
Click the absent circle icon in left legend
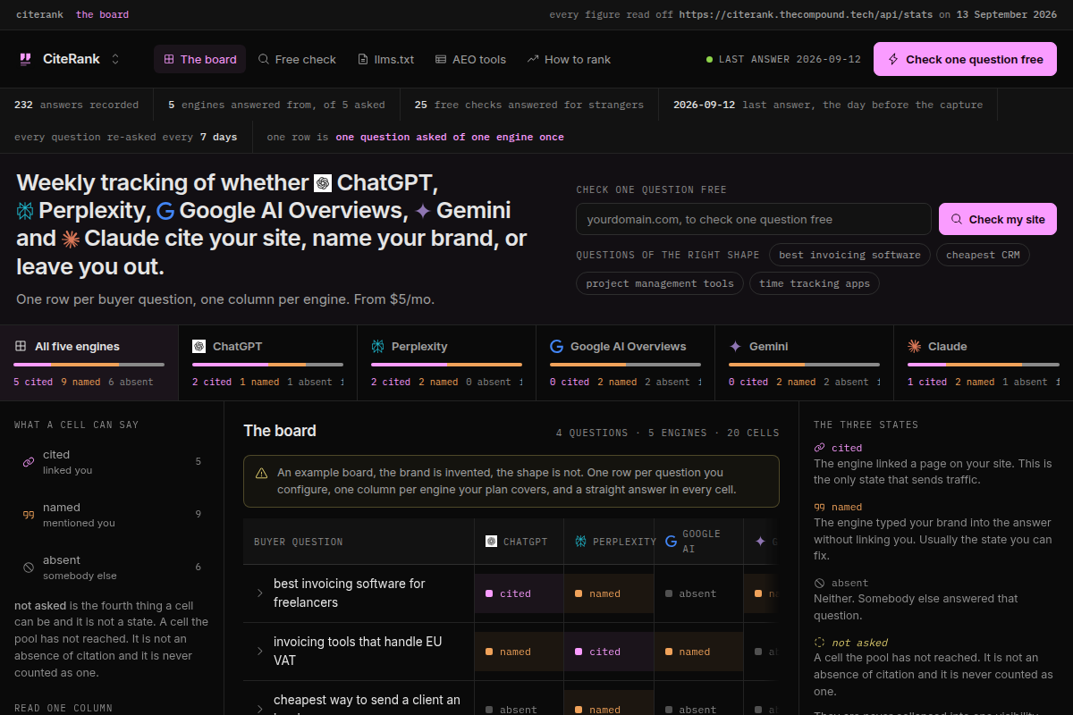tap(28, 568)
